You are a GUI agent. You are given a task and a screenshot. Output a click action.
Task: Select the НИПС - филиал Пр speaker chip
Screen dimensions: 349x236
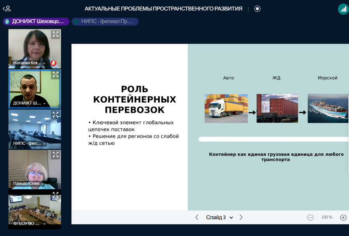coord(105,22)
